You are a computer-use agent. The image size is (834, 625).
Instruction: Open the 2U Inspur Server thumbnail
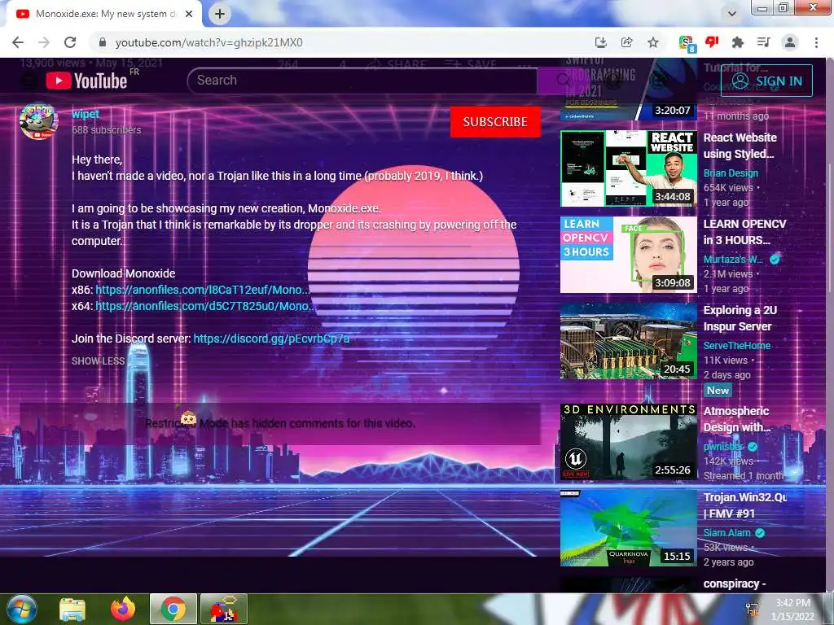(x=628, y=341)
